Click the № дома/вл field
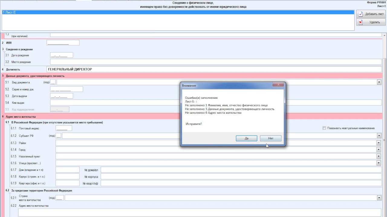The width and height of the screenshot is (387, 217). (x=241, y=170)
